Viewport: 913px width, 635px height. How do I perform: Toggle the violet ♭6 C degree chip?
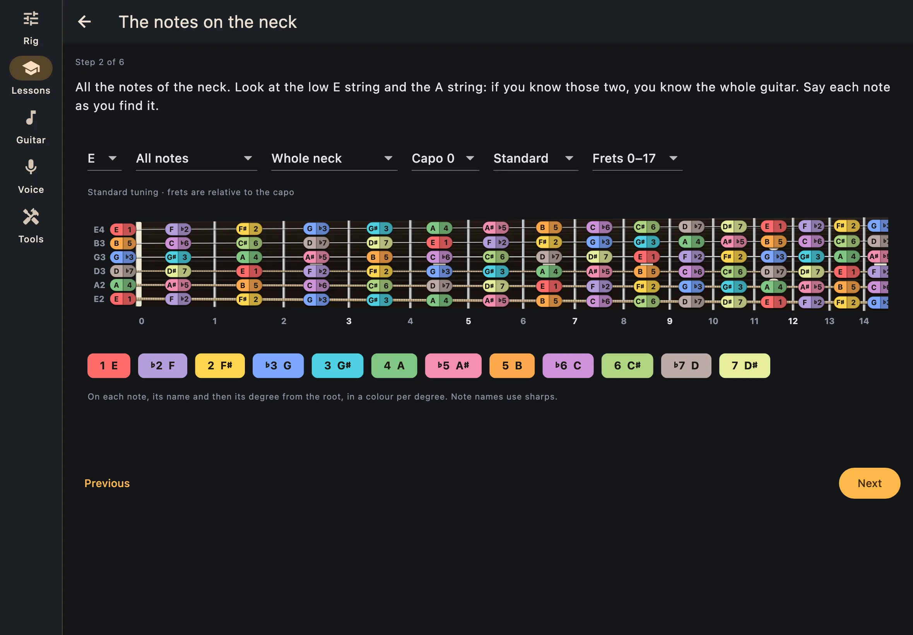pyautogui.click(x=568, y=366)
